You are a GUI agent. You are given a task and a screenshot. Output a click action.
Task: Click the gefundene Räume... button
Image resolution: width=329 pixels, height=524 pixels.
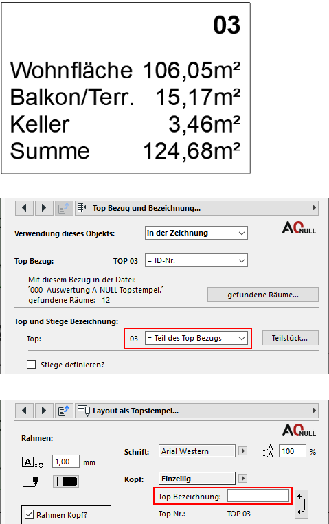pos(263,295)
